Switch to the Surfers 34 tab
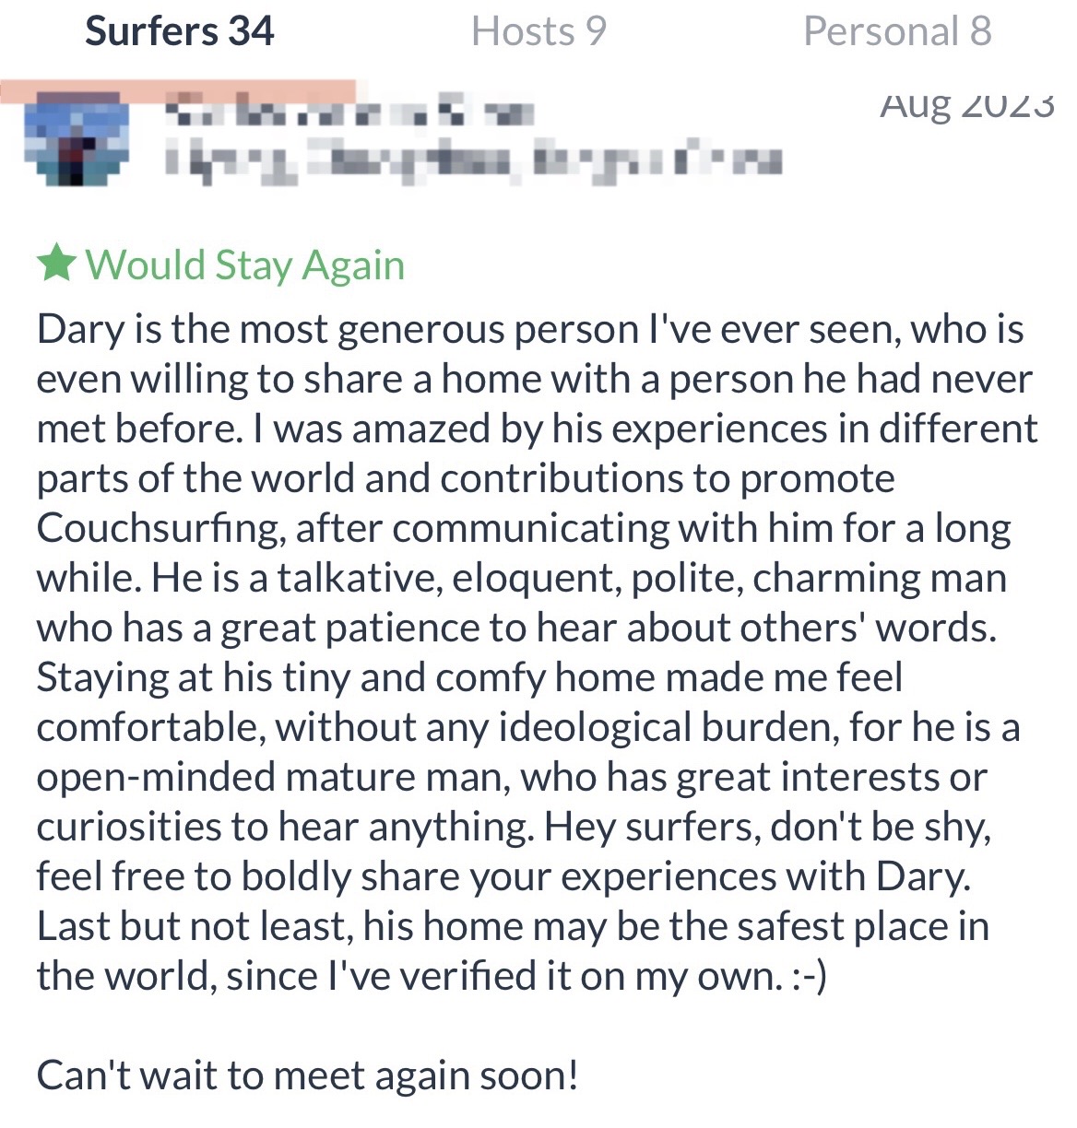 180,31
